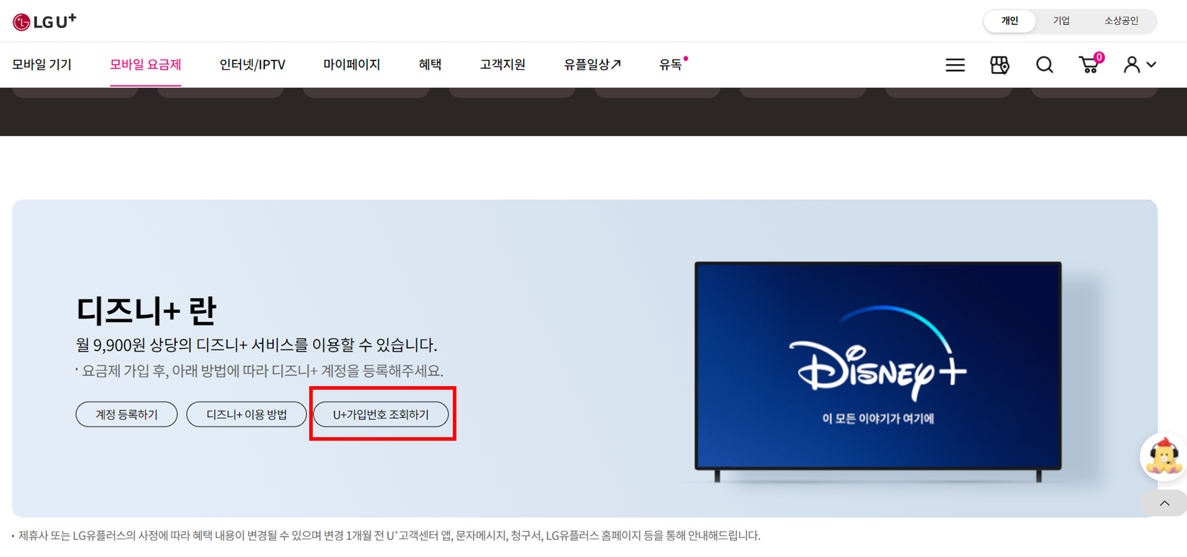The width and height of the screenshot is (1187, 557).
Task: Open the 모바일 기기 menu
Action: pos(42,64)
